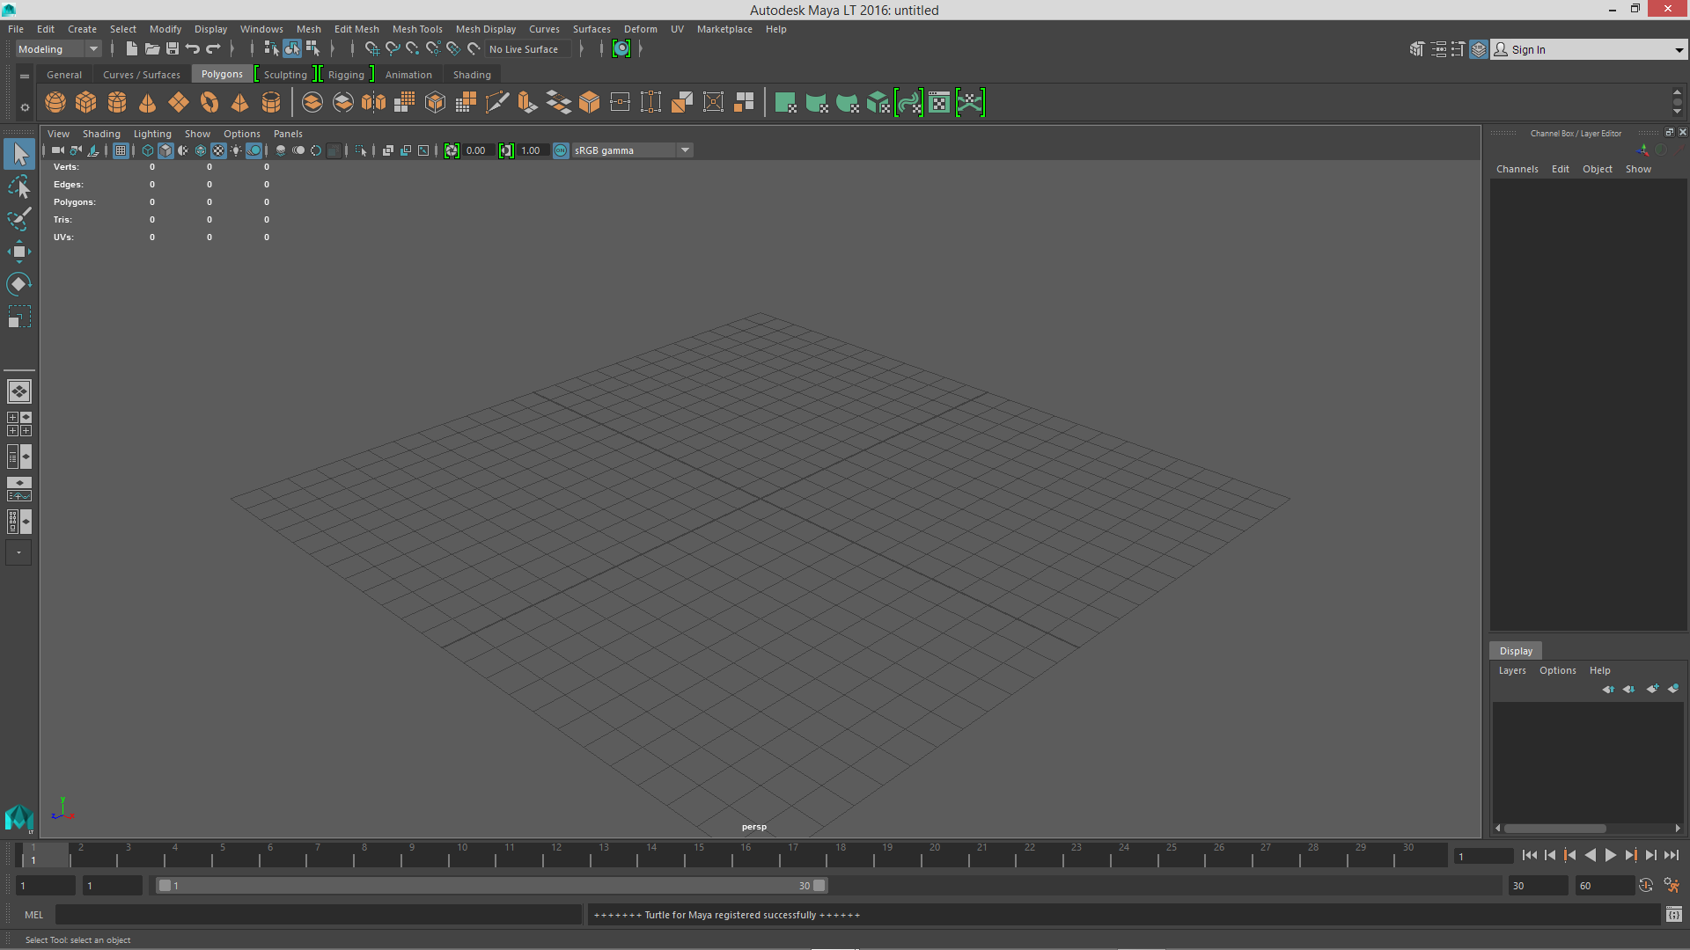The width and height of the screenshot is (1690, 950).
Task: Open the Mesh Tools menu
Action: point(417,29)
